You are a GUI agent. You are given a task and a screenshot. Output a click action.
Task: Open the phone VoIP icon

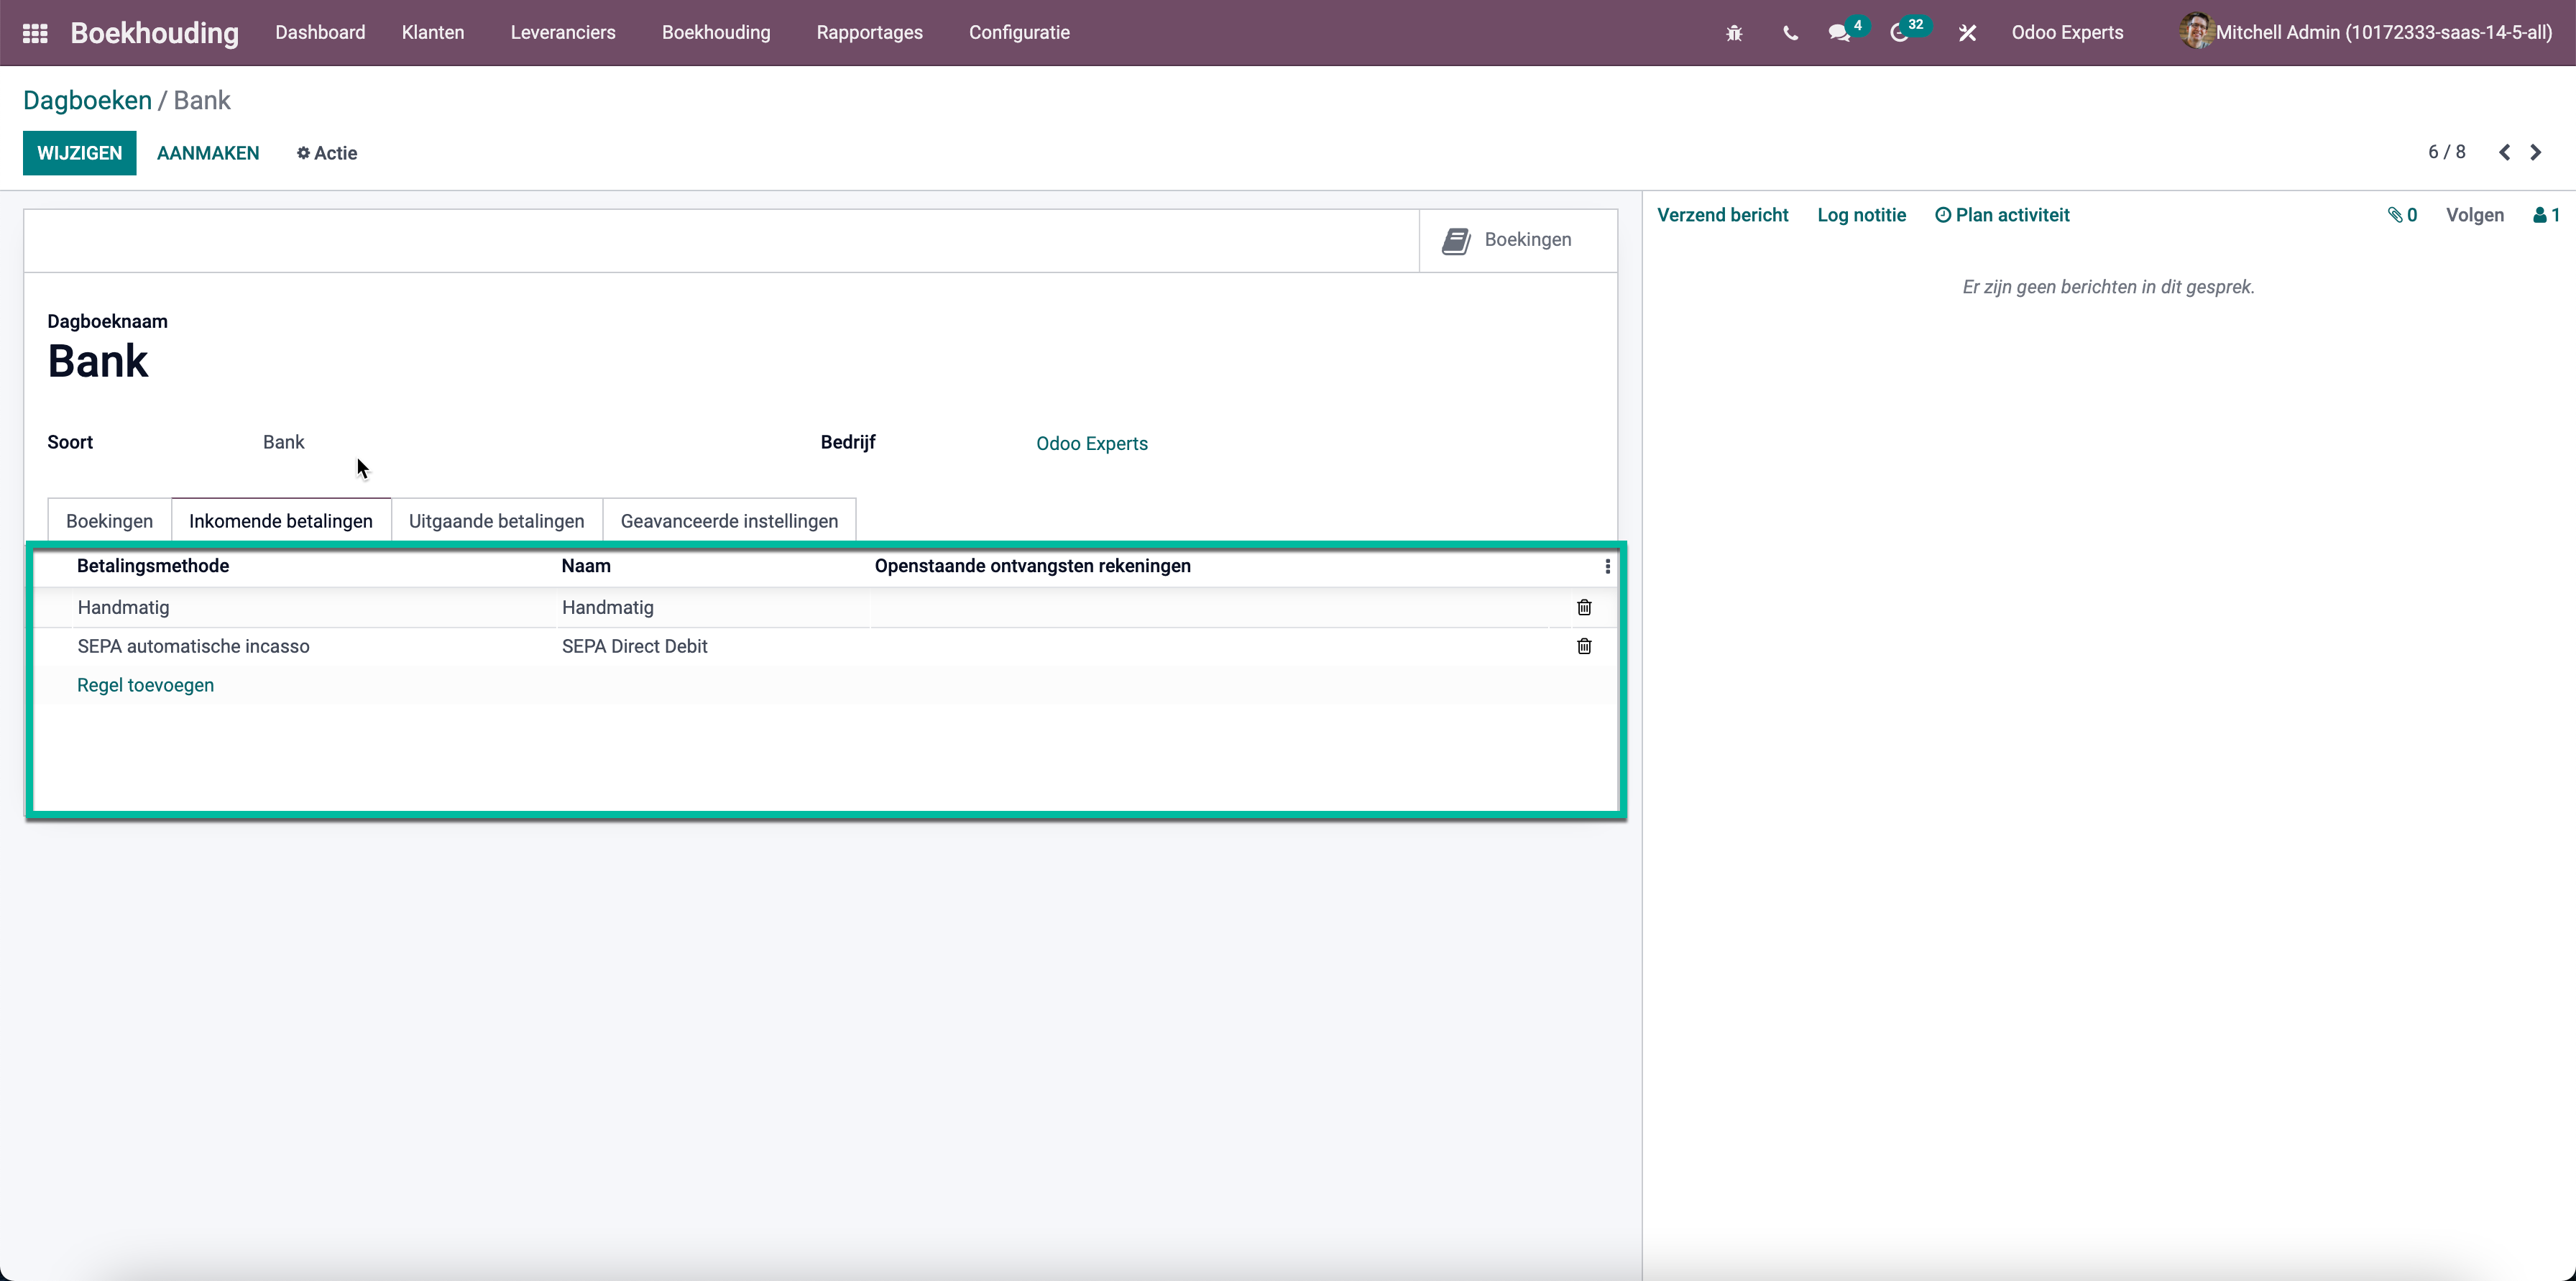point(1790,33)
